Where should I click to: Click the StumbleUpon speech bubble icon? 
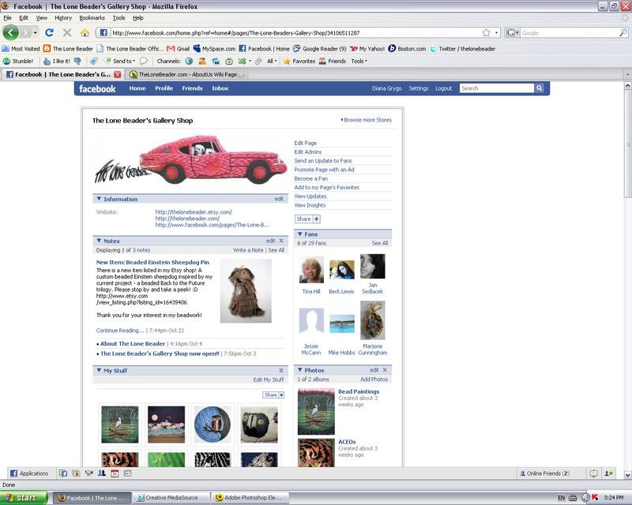pos(144,62)
